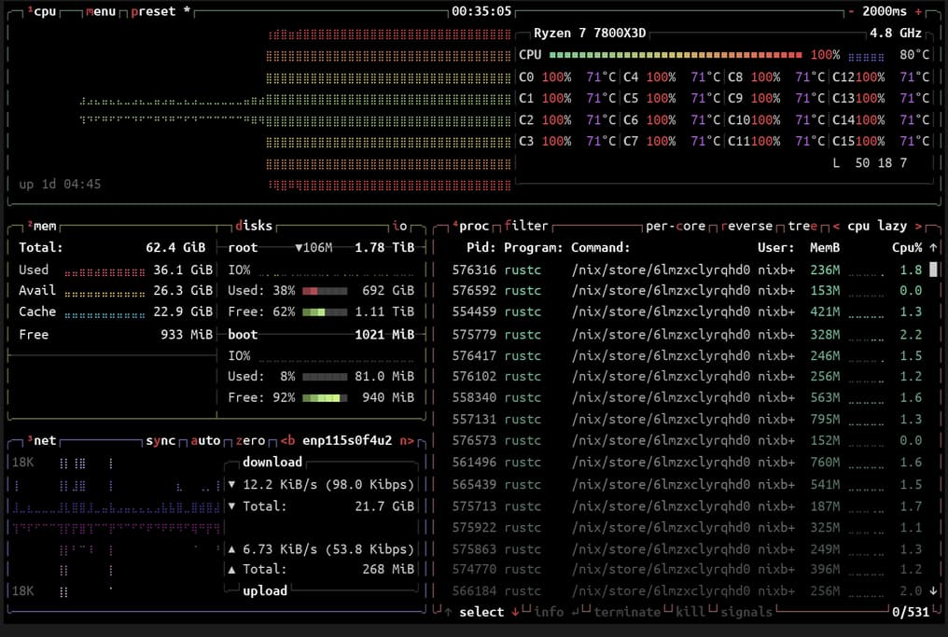Select rustc process with PID 561496
948x637 pixels.
click(687, 463)
